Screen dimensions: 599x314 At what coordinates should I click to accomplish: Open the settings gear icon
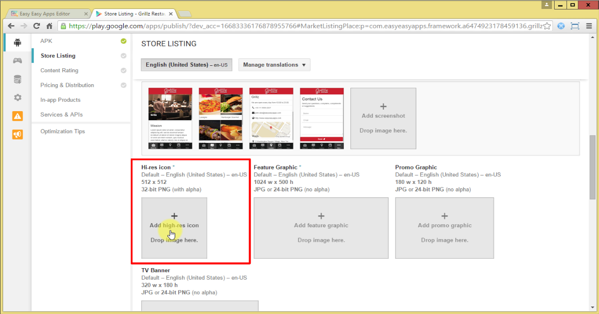17,98
